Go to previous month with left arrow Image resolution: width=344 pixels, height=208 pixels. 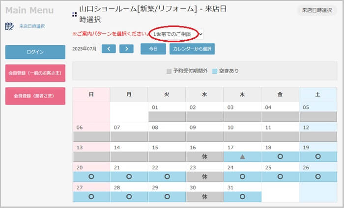click(109, 49)
